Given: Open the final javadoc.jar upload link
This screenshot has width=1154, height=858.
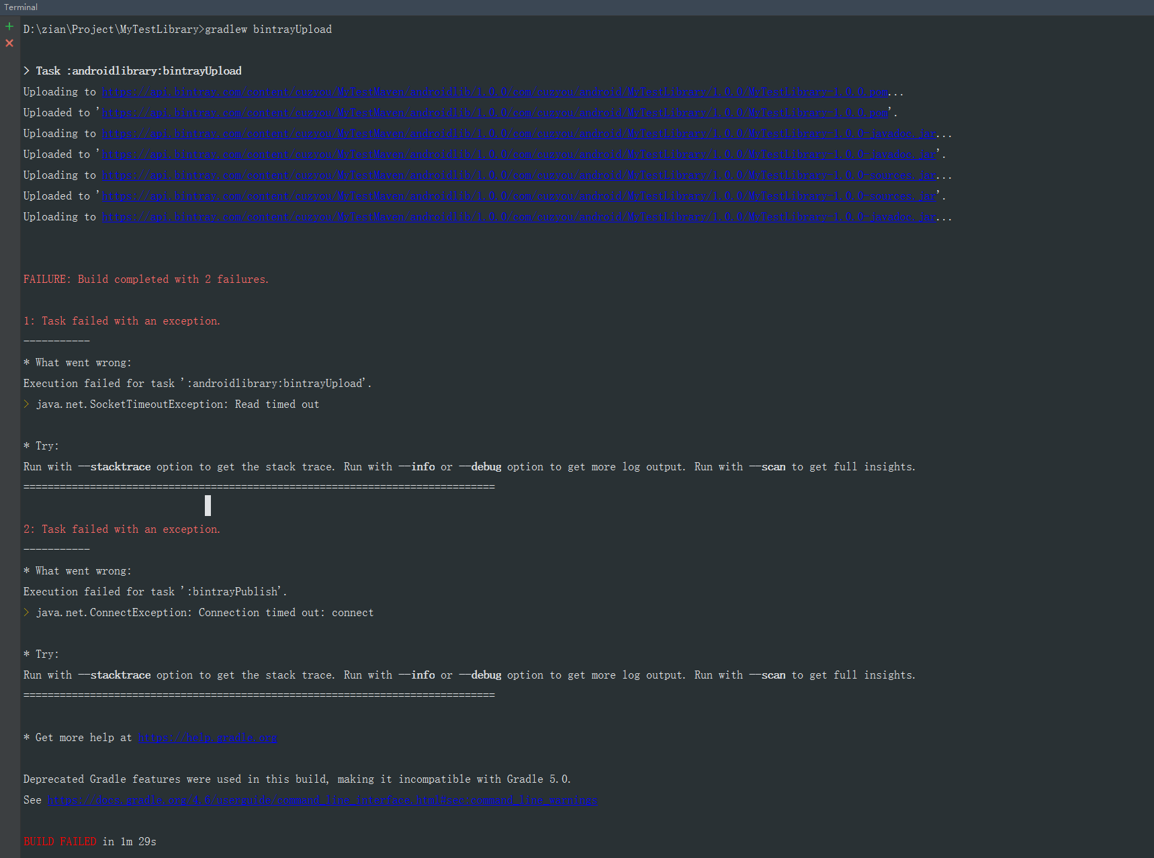Looking at the screenshot, I should (517, 216).
